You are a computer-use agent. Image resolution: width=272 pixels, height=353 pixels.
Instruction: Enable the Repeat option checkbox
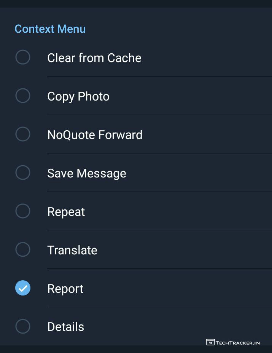click(23, 211)
